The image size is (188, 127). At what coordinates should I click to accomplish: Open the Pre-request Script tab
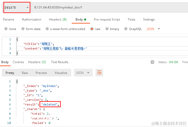click(107, 19)
